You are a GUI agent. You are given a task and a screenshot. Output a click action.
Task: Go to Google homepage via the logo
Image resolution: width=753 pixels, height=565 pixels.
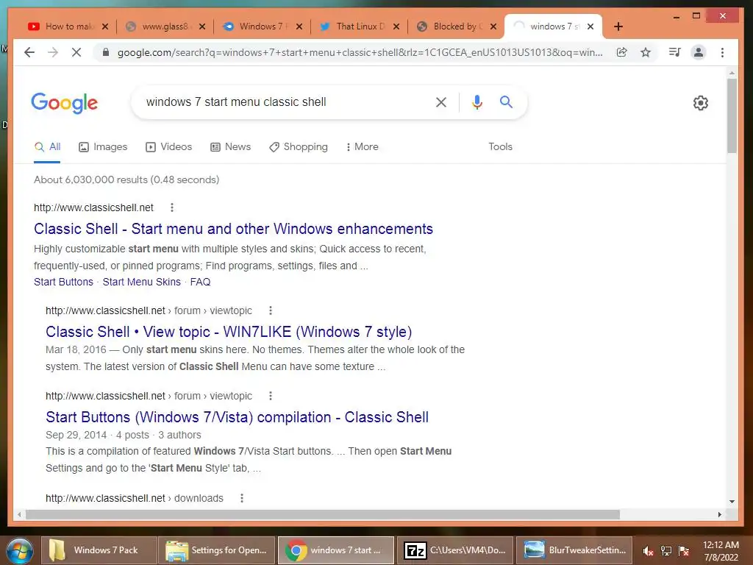coord(65,103)
